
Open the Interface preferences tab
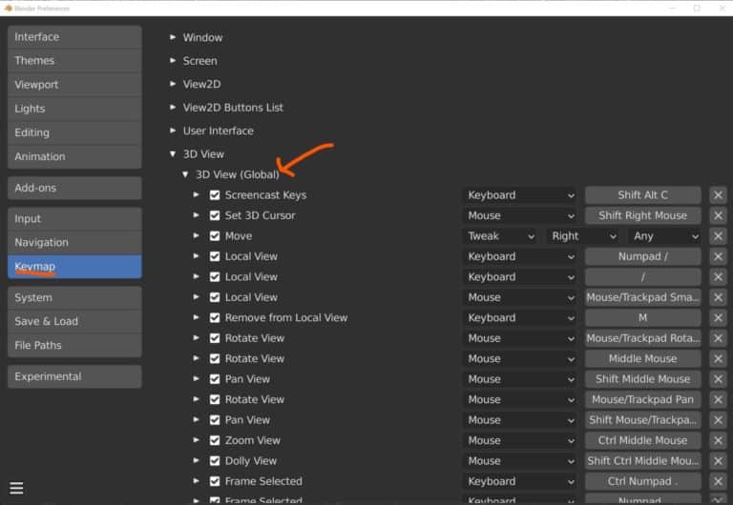74,37
